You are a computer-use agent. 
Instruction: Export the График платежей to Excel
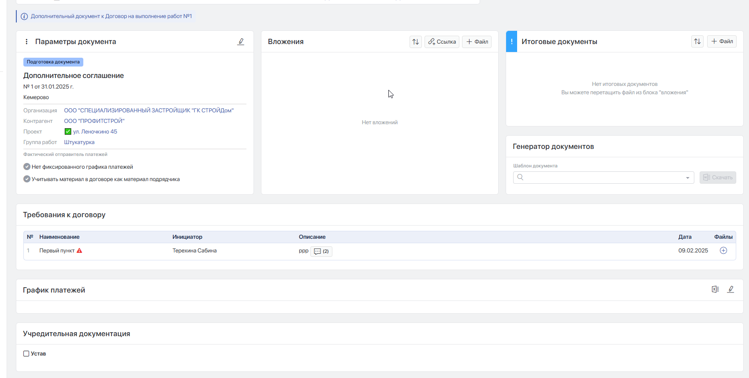pyautogui.click(x=715, y=289)
